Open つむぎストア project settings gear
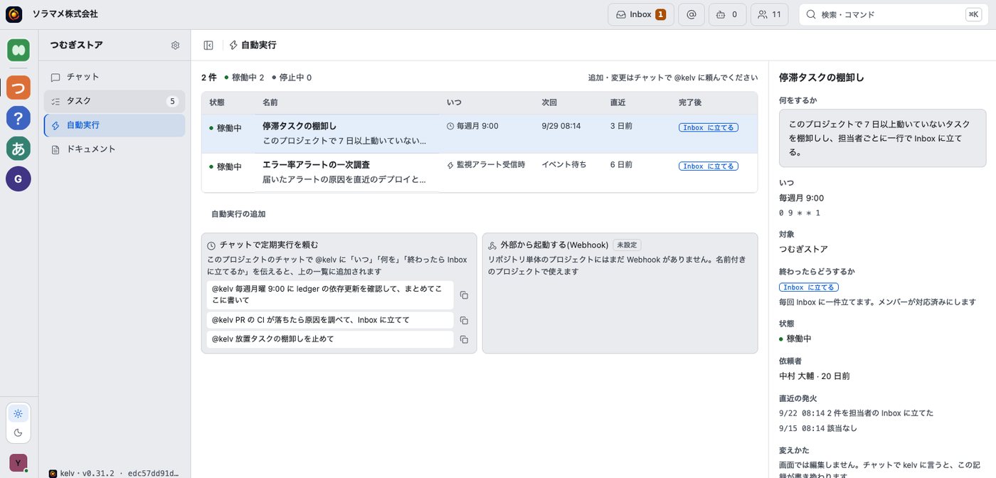Screen dimensions: 996x478 (176, 46)
